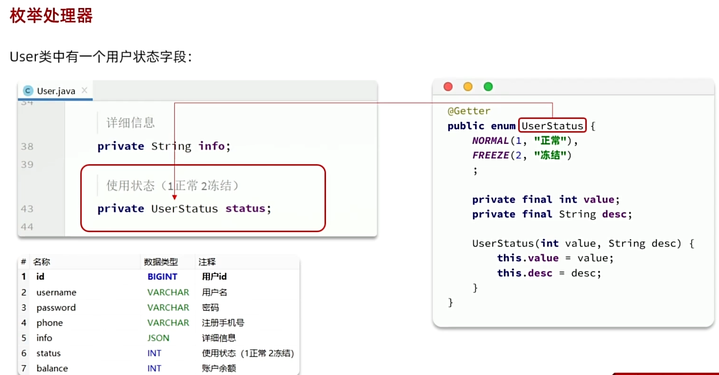Click 'this.value = value;' statement
The height and width of the screenshot is (375, 719).
coord(555,258)
